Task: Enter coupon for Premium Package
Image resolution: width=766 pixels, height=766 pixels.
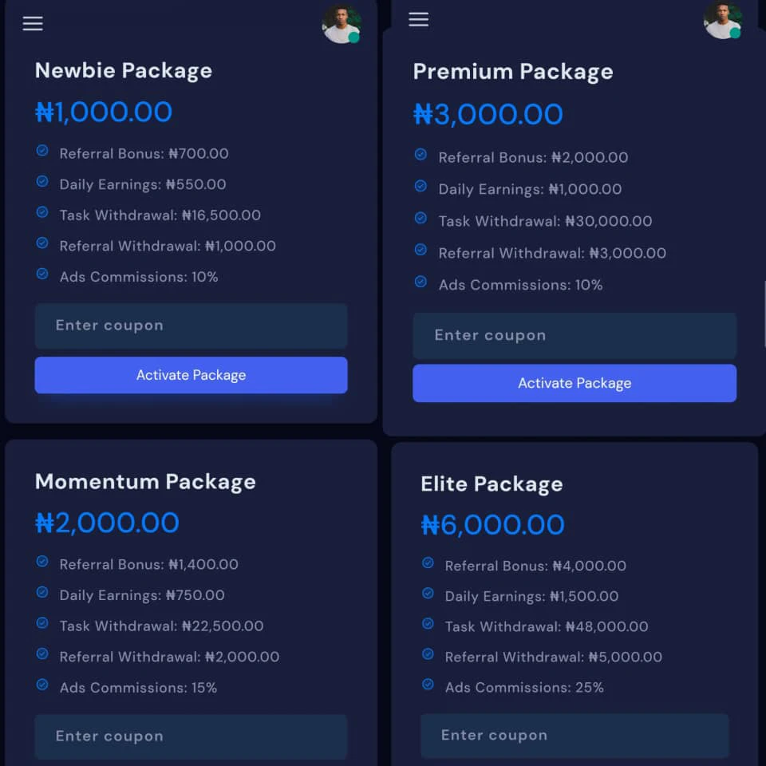Action: click(574, 335)
